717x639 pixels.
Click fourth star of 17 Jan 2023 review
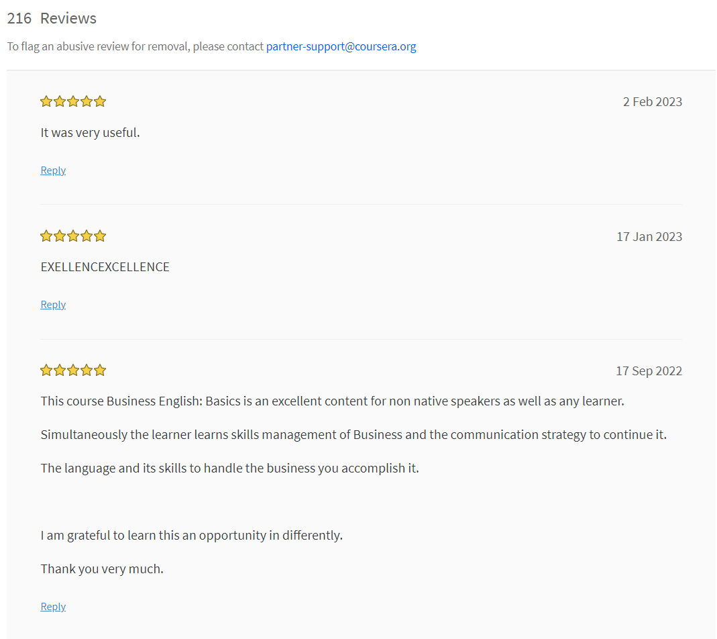click(x=87, y=236)
